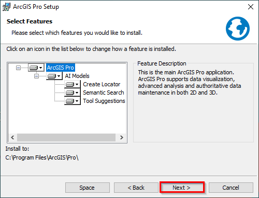Click the Create Locator feature drive icon
Screen dimensions: 259x198
pyautogui.click(x=70, y=84)
